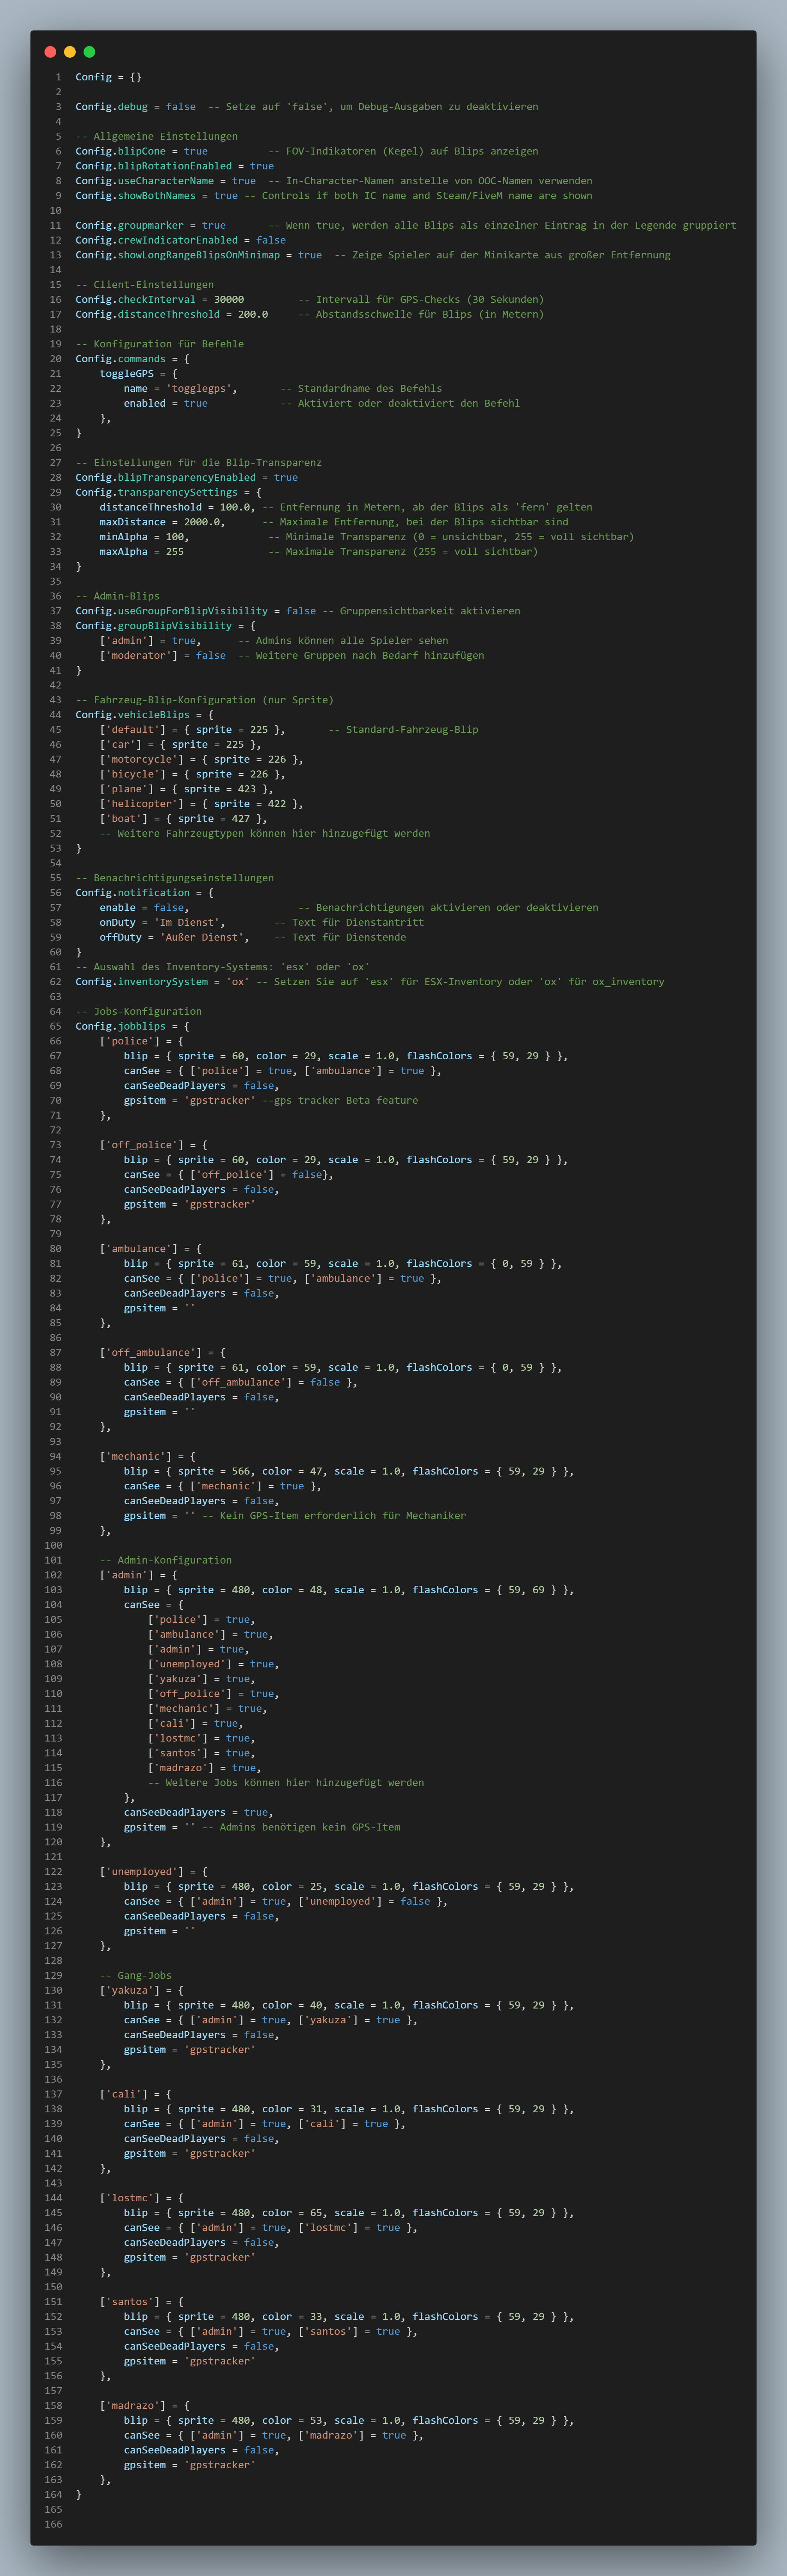This screenshot has height=2576, width=787.
Task: Click 'Config = {}' on line 1
Action: [109, 77]
